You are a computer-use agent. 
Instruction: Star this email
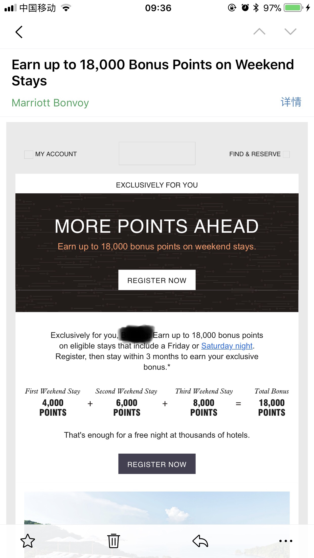click(28, 541)
